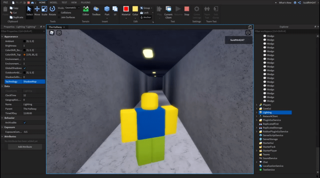Switch to the VIEW tab
Screen dimensions: 320x178
pos(74,3)
